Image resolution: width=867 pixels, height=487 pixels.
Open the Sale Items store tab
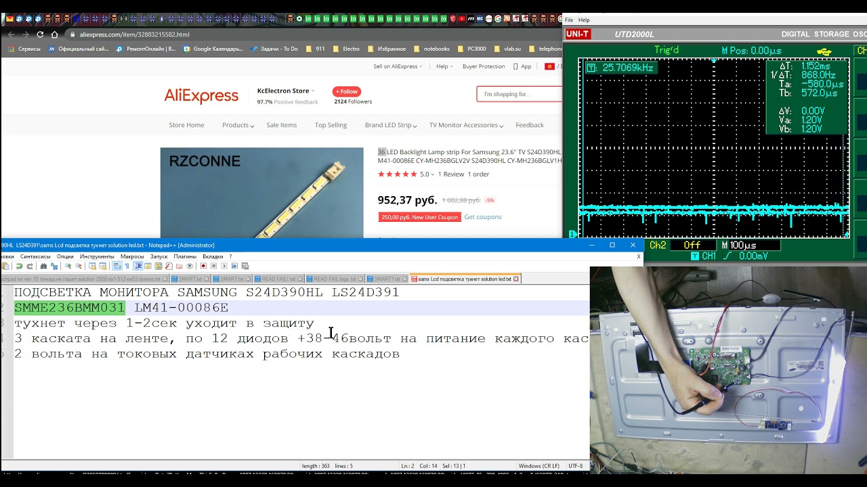tap(282, 125)
